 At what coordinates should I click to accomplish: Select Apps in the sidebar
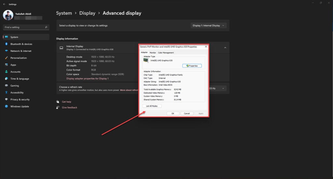click(26, 65)
